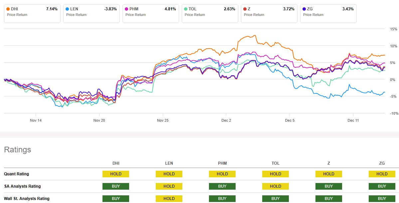Select the PHM ticker in the legend card
Screen dimensions: 399x203
point(134,9)
